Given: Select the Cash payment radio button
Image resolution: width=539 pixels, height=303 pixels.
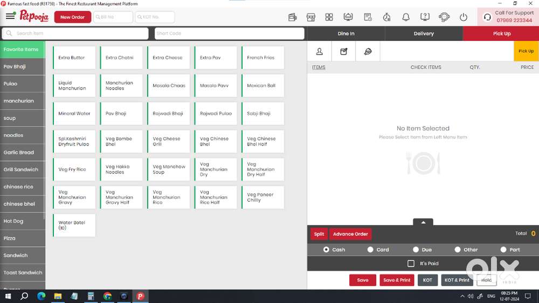Looking at the screenshot, I should pyautogui.click(x=326, y=250).
